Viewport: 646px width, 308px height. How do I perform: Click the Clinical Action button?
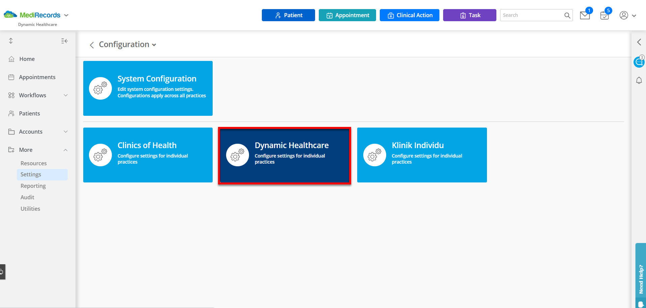tap(409, 15)
